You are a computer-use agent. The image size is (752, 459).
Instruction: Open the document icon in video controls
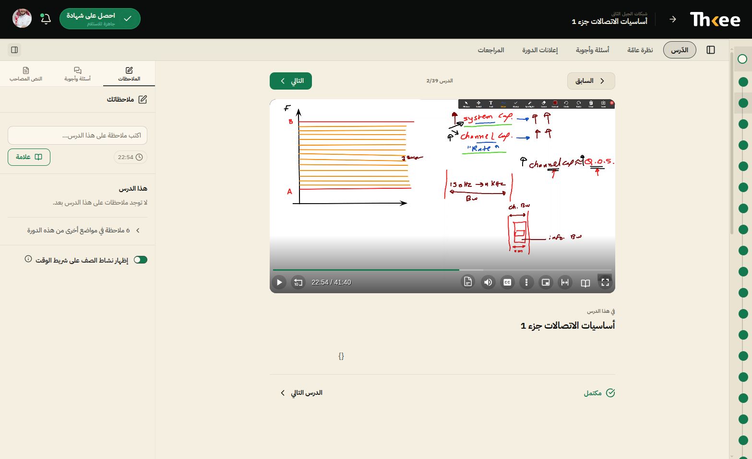pos(468,282)
